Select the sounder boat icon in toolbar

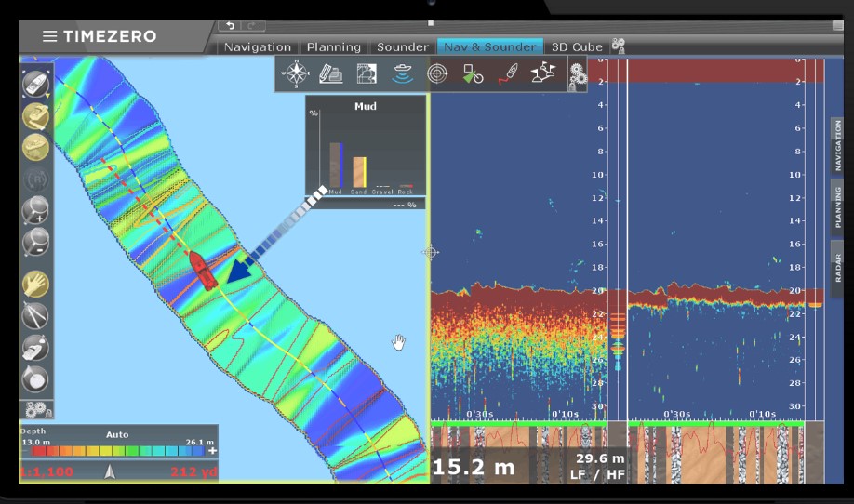tap(402, 73)
